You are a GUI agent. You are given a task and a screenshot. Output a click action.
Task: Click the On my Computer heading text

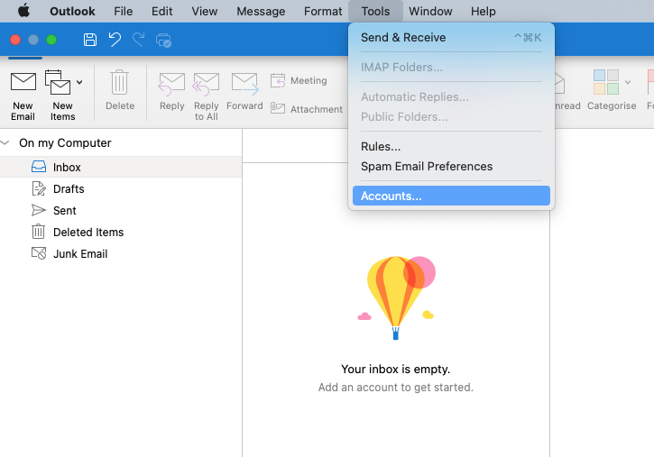tap(65, 143)
